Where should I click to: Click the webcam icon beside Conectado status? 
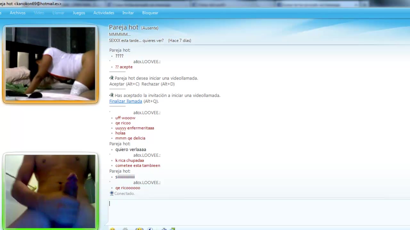click(111, 193)
